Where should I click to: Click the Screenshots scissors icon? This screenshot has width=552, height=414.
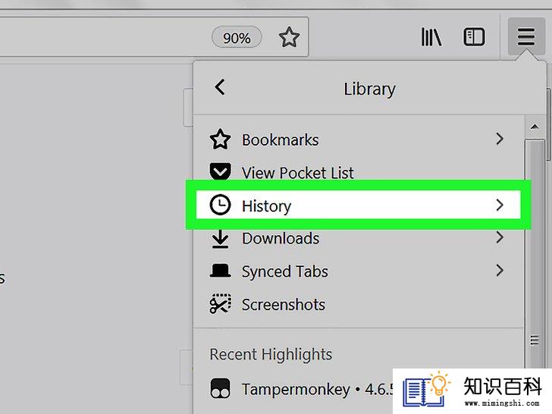tap(221, 303)
